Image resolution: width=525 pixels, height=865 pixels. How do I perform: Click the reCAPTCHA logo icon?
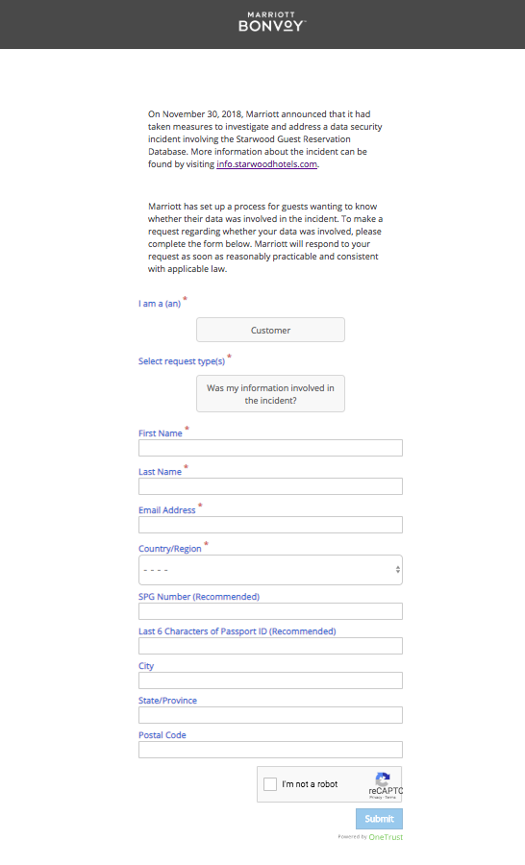click(x=383, y=778)
